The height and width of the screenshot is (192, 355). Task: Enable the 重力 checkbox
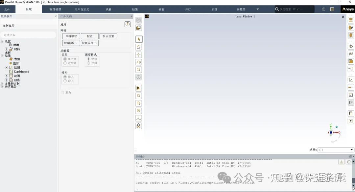[62, 93]
